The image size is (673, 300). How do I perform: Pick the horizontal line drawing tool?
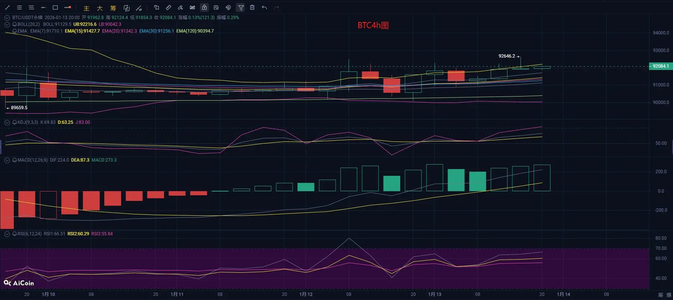click(43, 7)
